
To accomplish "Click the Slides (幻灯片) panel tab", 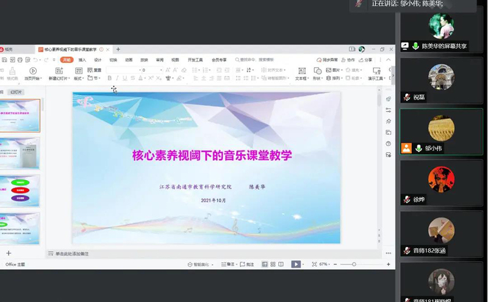I will click(x=16, y=92).
